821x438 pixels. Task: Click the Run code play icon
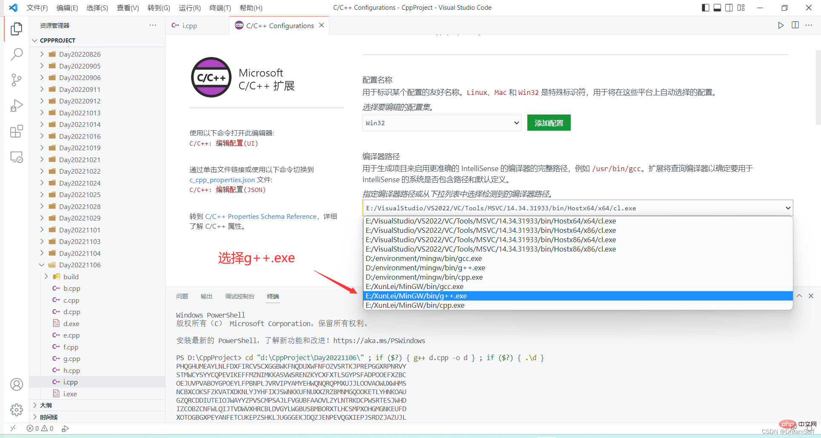coord(781,25)
